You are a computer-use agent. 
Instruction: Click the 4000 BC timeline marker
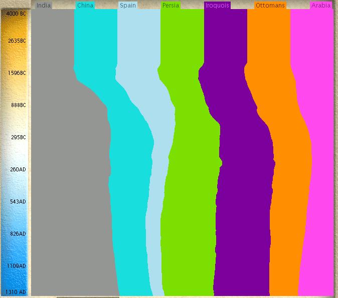[16, 13]
